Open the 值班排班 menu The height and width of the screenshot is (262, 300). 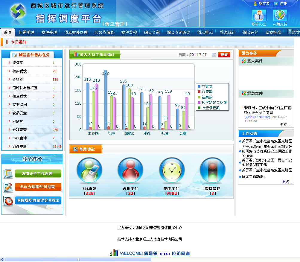click(x=205, y=32)
